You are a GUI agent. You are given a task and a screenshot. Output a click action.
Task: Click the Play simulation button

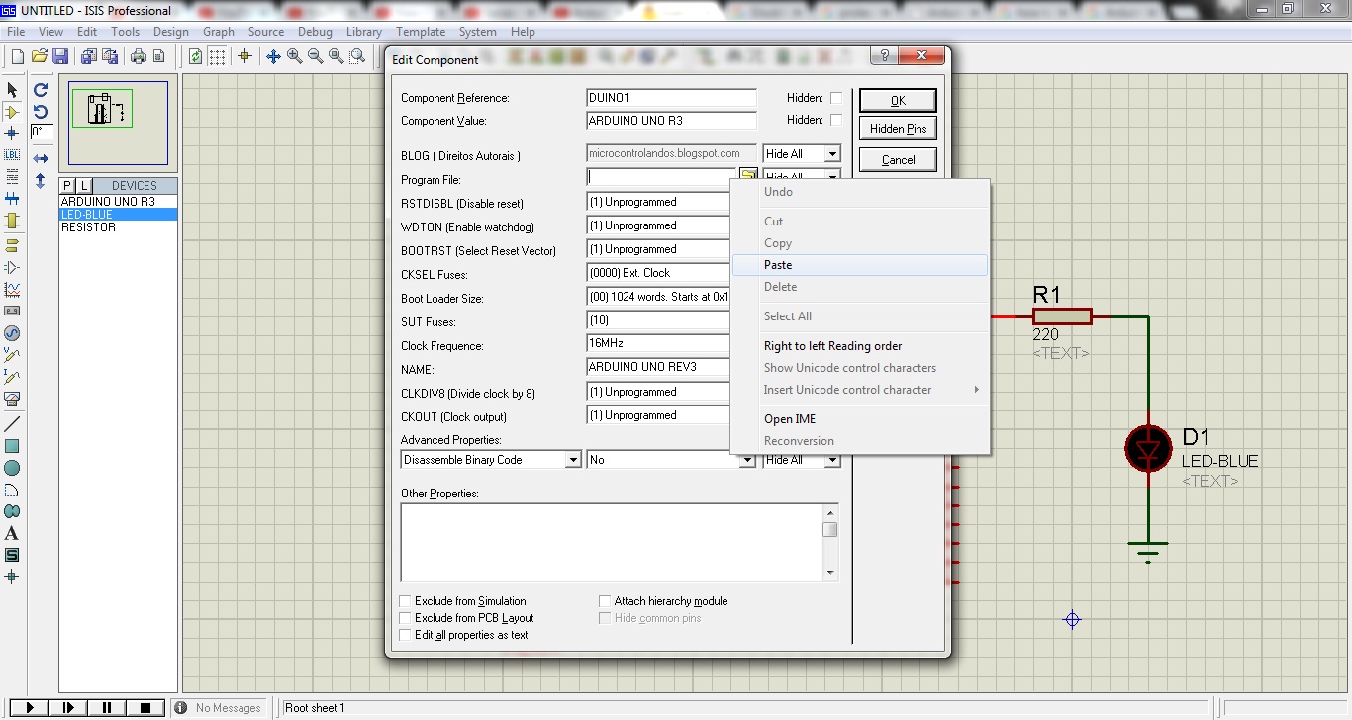pos(31,708)
